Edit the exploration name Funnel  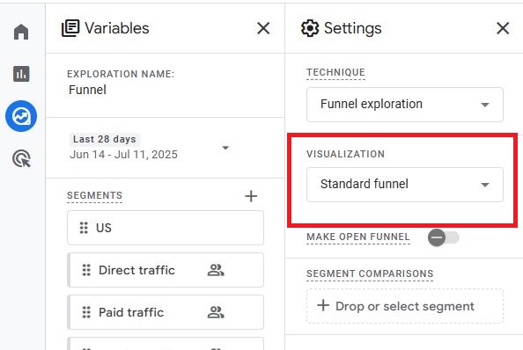pos(87,90)
